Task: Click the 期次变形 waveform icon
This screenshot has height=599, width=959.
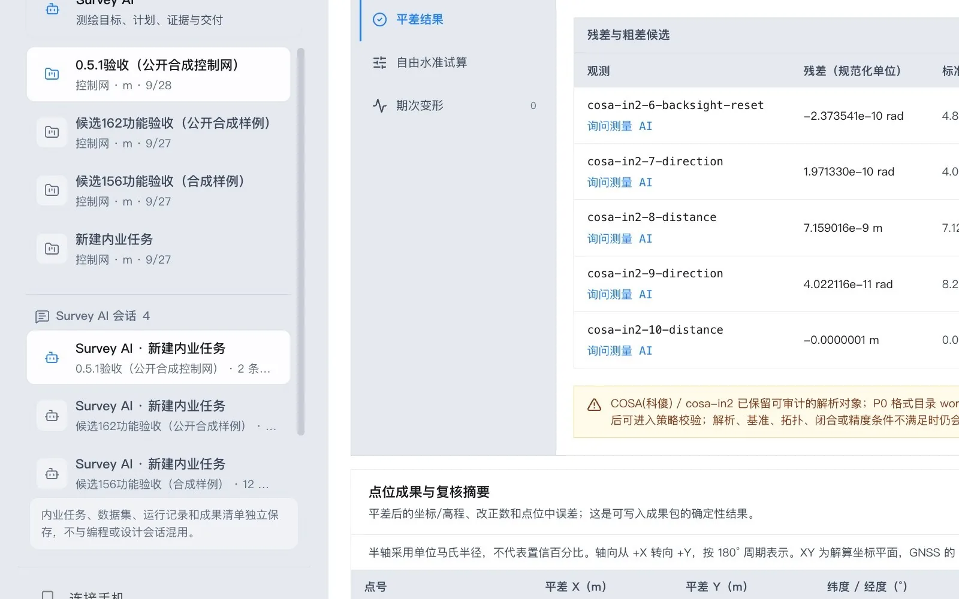Action: coord(380,105)
